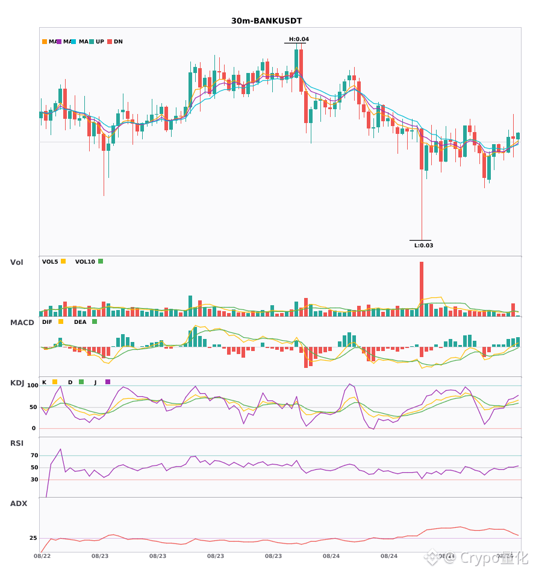Image resolution: width=533 pixels, height=573 pixels.
Task: Click the red DN legend swatch
Action: [x=110, y=42]
